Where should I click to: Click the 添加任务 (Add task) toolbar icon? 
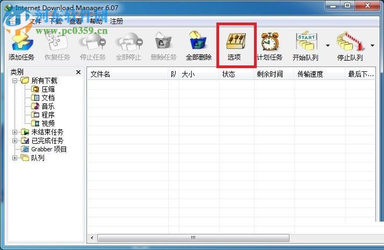coord(21,46)
